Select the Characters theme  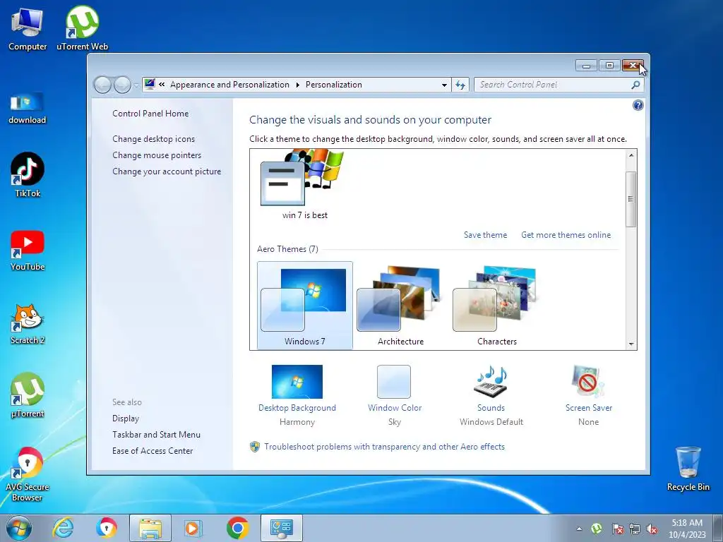496,305
